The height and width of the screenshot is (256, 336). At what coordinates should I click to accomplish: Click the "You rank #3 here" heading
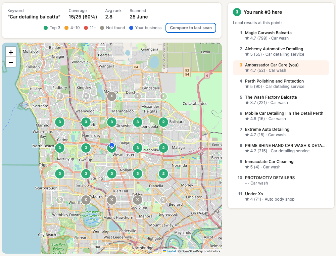pyautogui.click(x=263, y=12)
